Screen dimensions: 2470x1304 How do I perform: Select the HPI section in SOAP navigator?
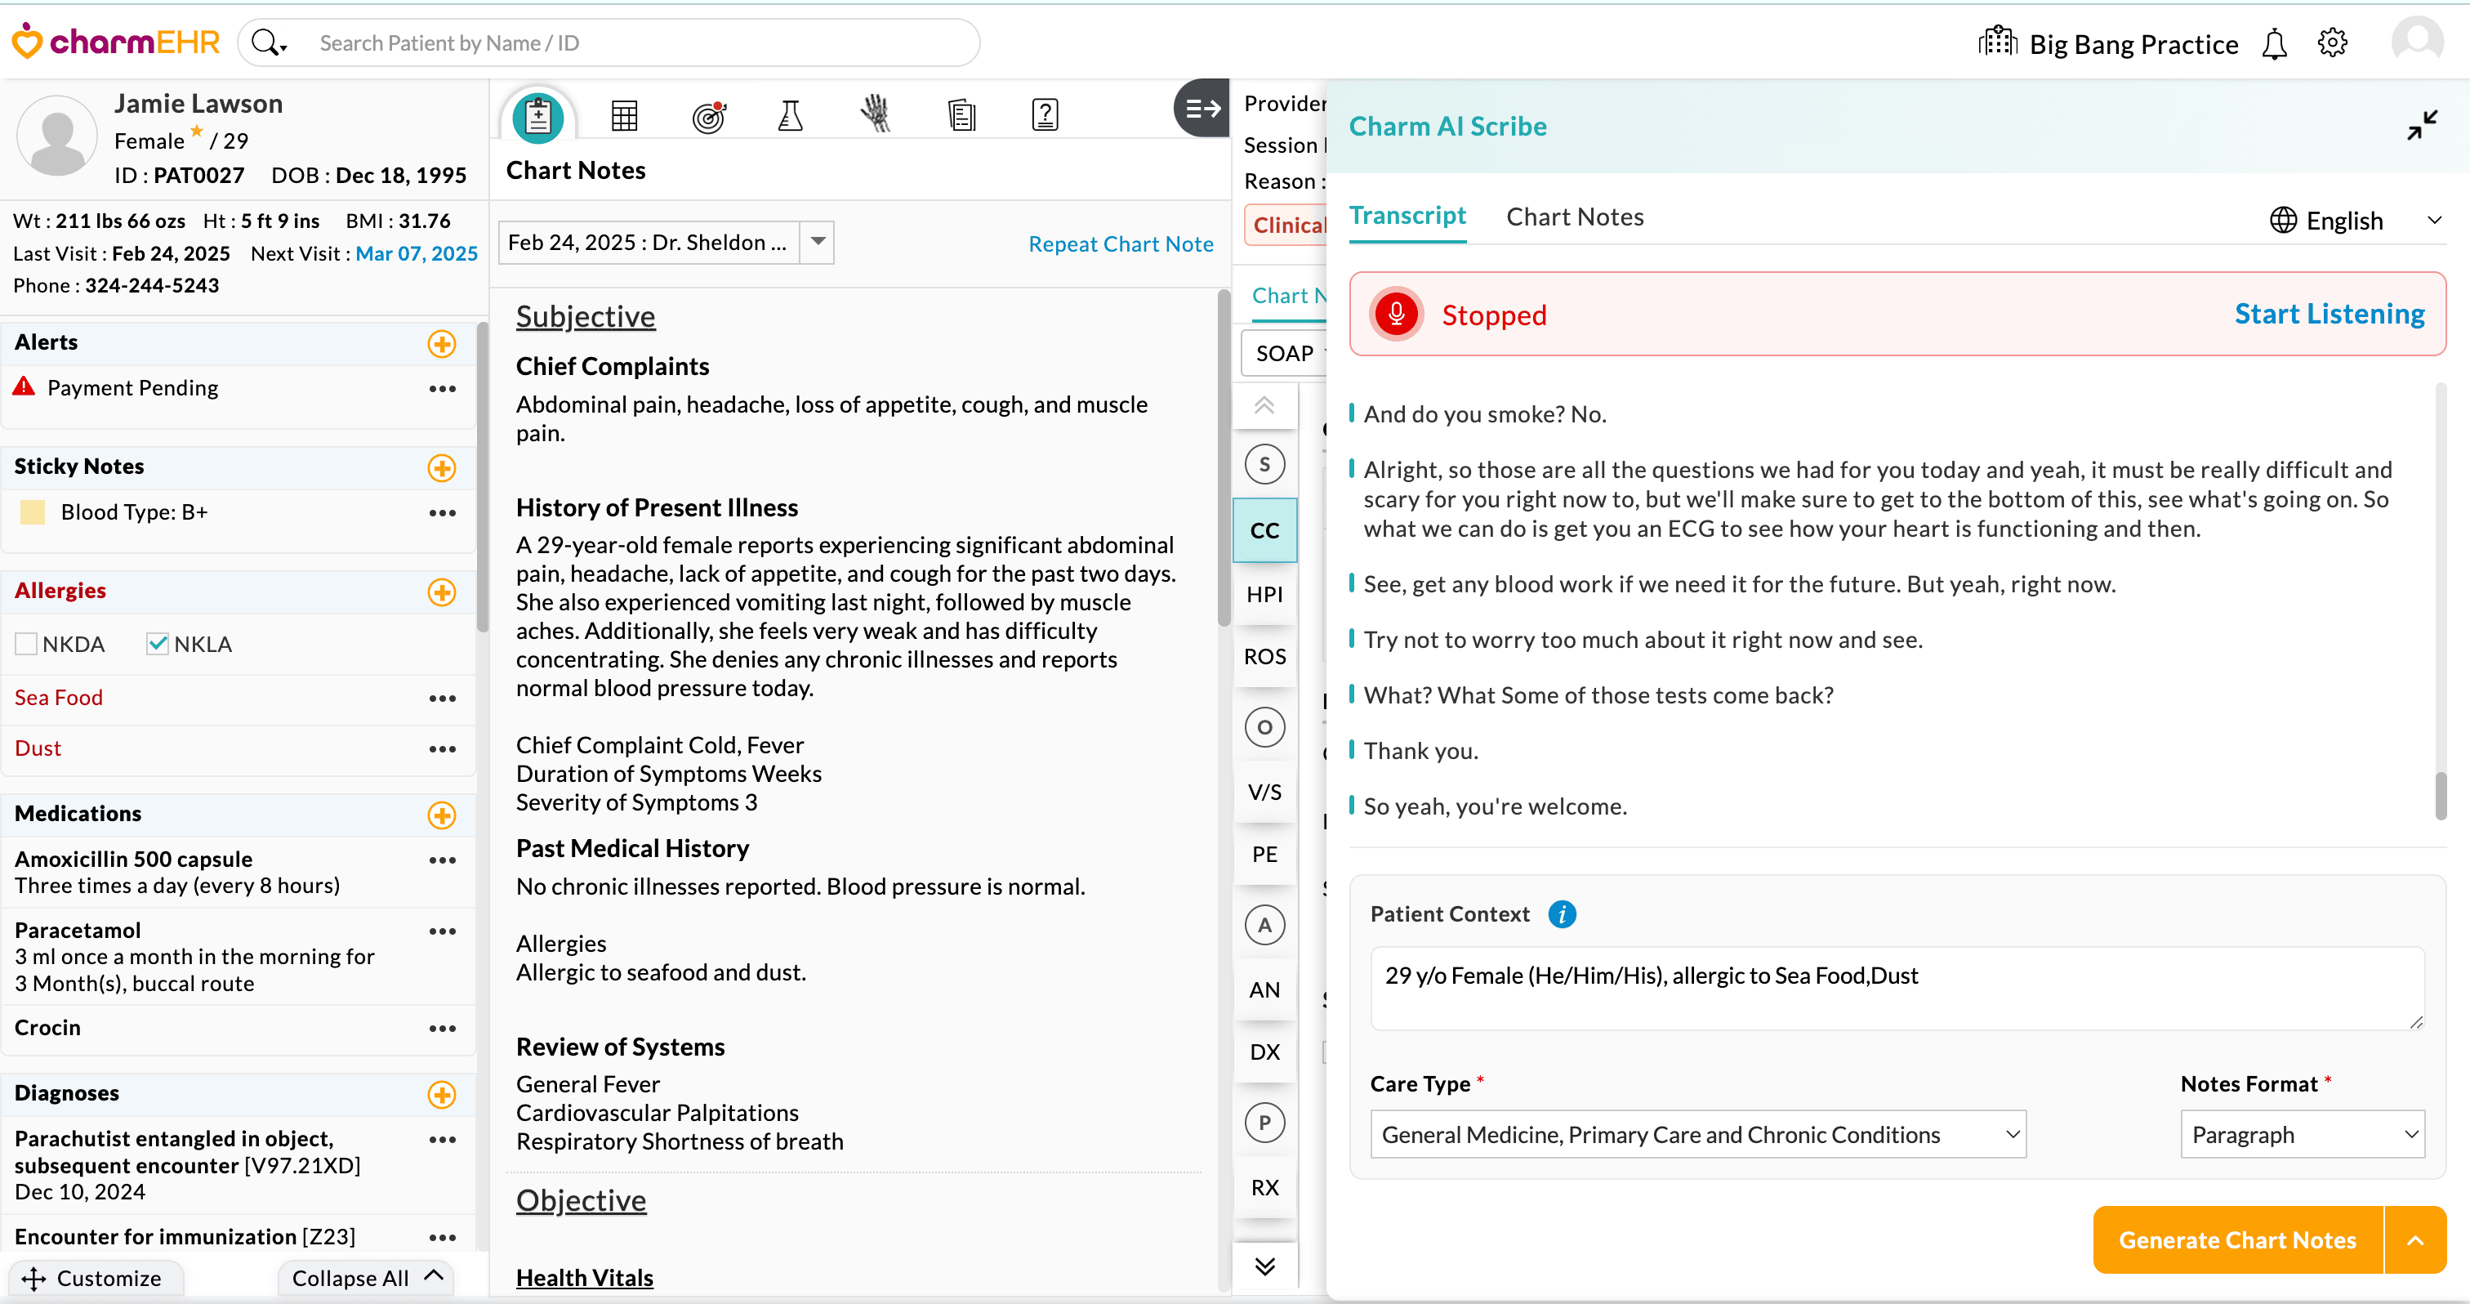pos(1264,595)
